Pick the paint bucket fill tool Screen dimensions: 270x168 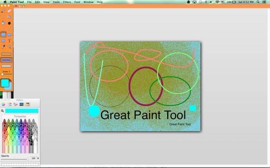[x=3, y=23]
